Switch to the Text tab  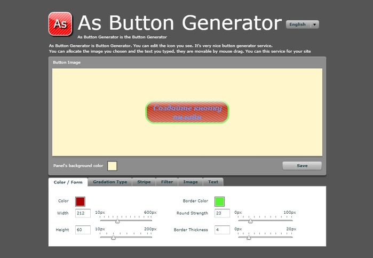(x=213, y=182)
